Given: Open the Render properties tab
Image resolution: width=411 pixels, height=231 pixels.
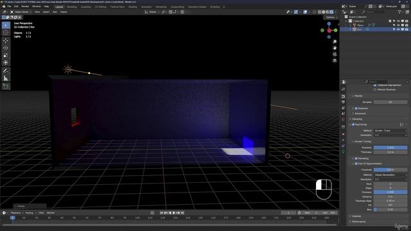Looking at the screenshot, I should tap(344, 96).
